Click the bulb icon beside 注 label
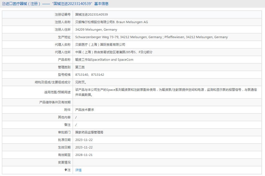 [x=66, y=170]
